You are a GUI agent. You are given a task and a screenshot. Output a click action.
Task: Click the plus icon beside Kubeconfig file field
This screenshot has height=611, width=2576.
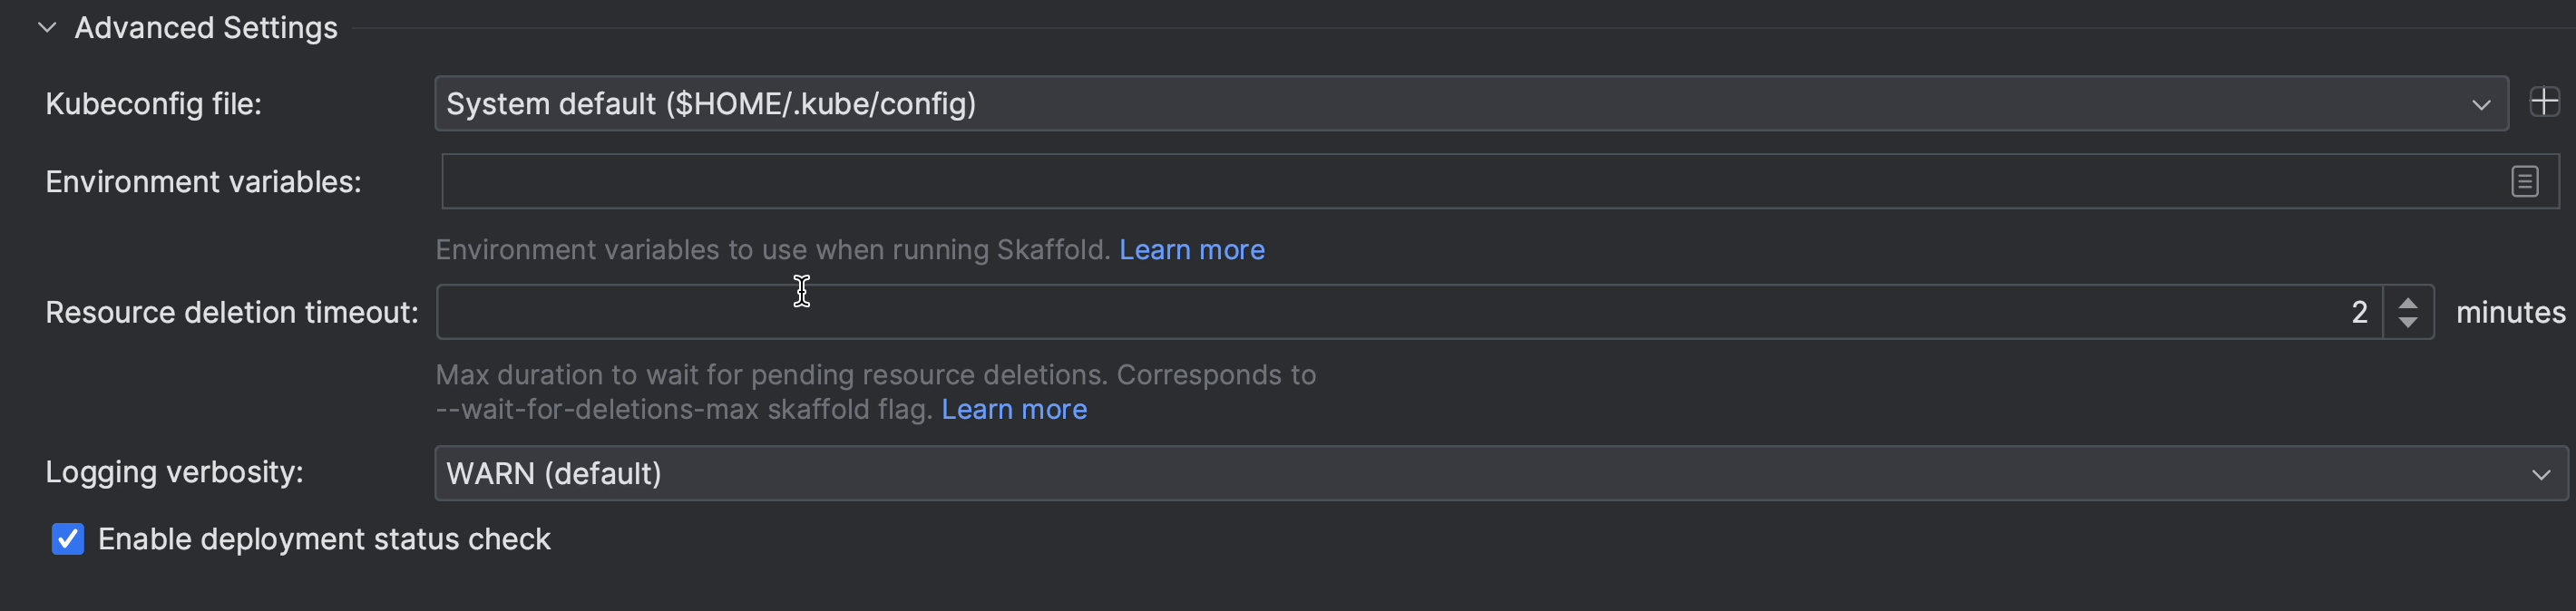coord(2545,102)
